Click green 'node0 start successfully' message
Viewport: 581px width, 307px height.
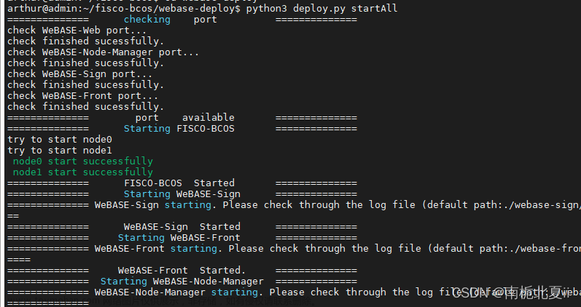point(82,162)
